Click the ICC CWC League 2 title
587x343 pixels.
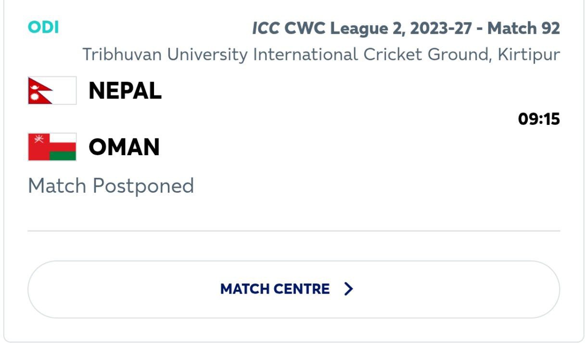pos(406,29)
